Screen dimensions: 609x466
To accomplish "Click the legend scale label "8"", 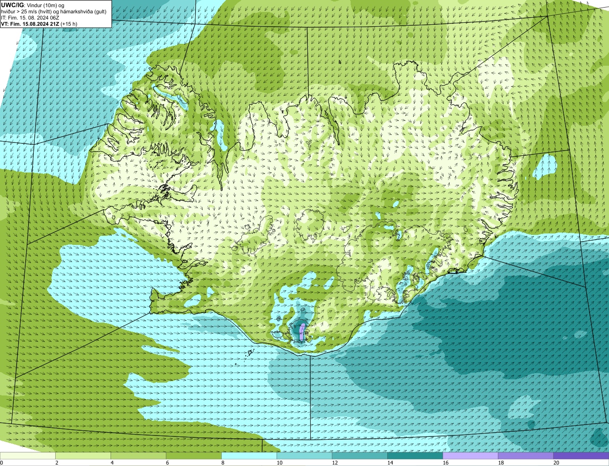I will pyautogui.click(x=223, y=463).
